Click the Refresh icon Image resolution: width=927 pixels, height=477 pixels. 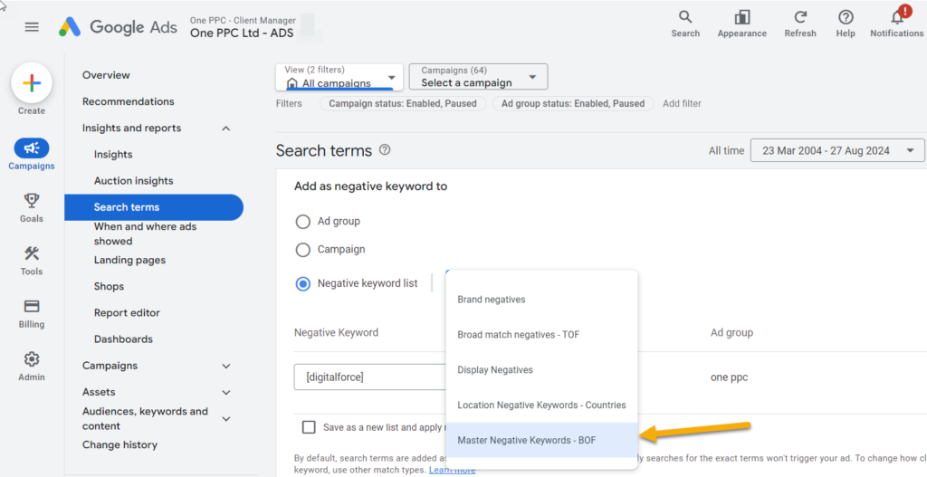800,18
